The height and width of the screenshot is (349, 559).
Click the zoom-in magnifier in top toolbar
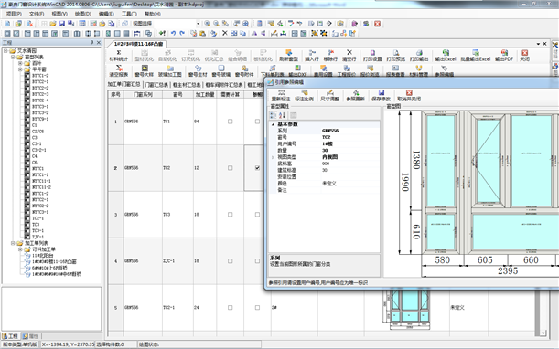(207, 24)
